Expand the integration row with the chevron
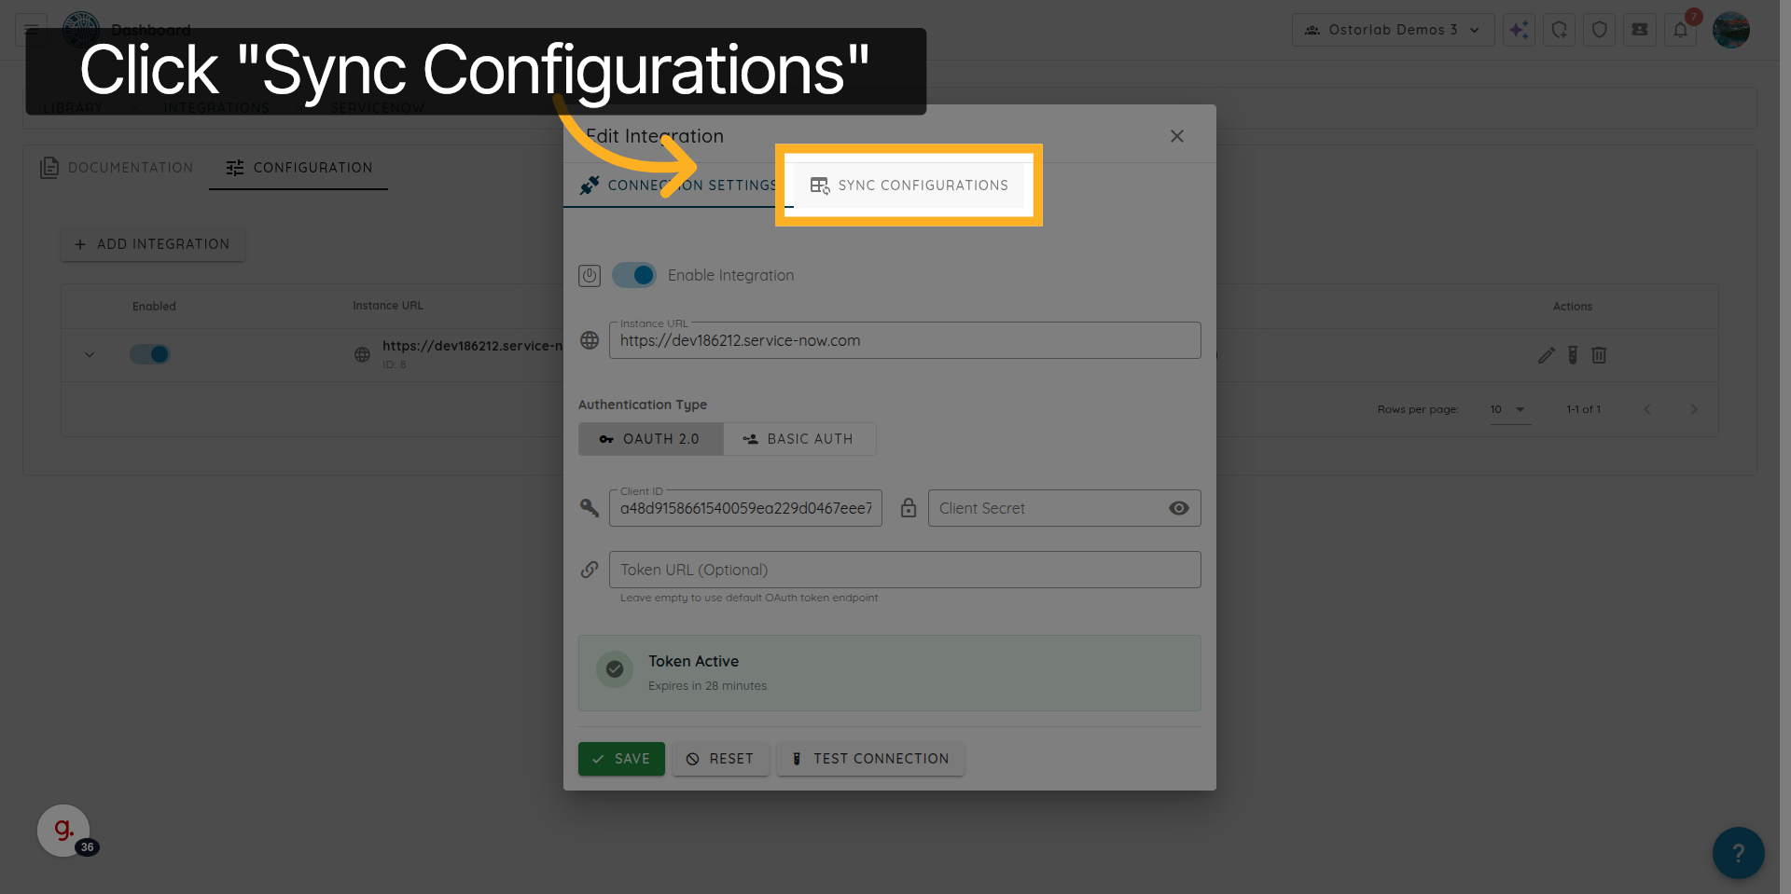Viewport: 1791px width, 894px height. [90, 354]
